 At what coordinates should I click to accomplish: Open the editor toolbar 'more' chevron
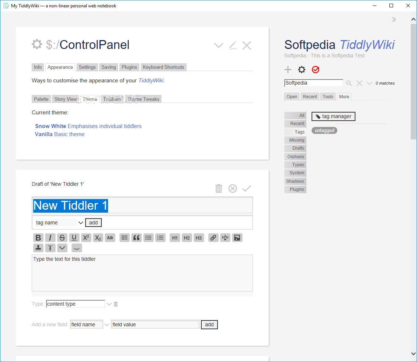pyautogui.click(x=62, y=248)
